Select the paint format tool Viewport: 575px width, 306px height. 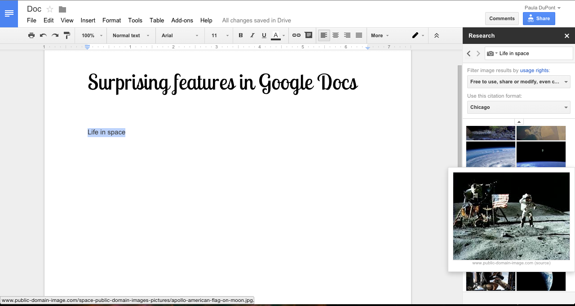[x=67, y=35]
